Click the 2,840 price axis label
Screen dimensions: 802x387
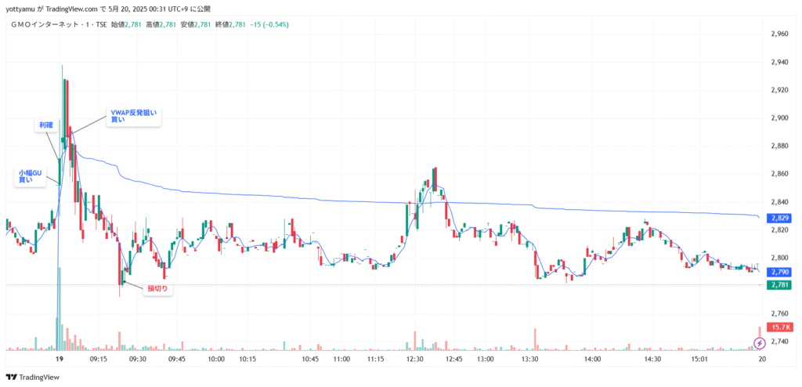779,202
